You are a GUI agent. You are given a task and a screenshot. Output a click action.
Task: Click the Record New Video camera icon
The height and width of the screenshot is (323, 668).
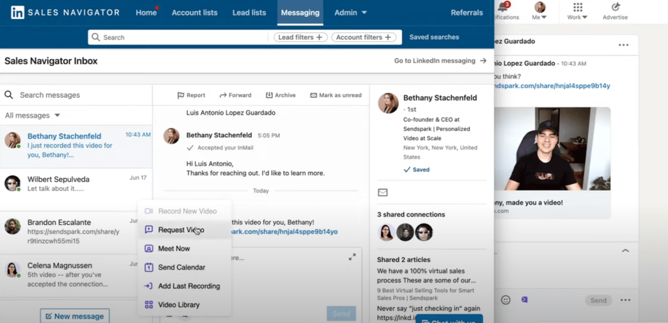coord(149,211)
